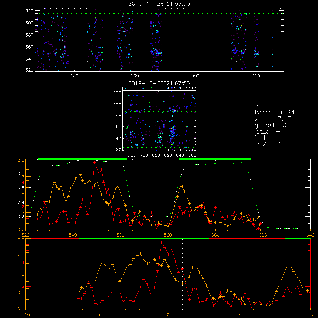
Task: Select the 'sn 7.17' readout line
Action: pyautogui.click(x=273, y=119)
